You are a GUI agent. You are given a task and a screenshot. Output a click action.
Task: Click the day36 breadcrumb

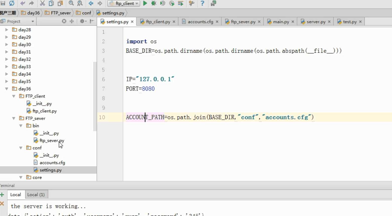(x=30, y=13)
